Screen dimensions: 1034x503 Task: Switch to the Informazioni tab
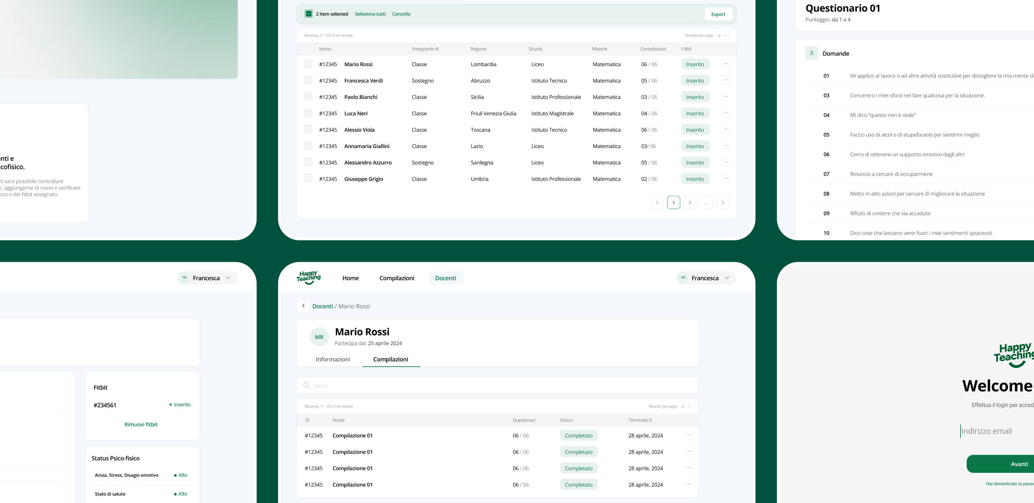[x=333, y=359]
